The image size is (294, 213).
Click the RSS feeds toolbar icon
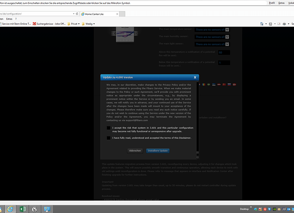click(x=271, y=24)
